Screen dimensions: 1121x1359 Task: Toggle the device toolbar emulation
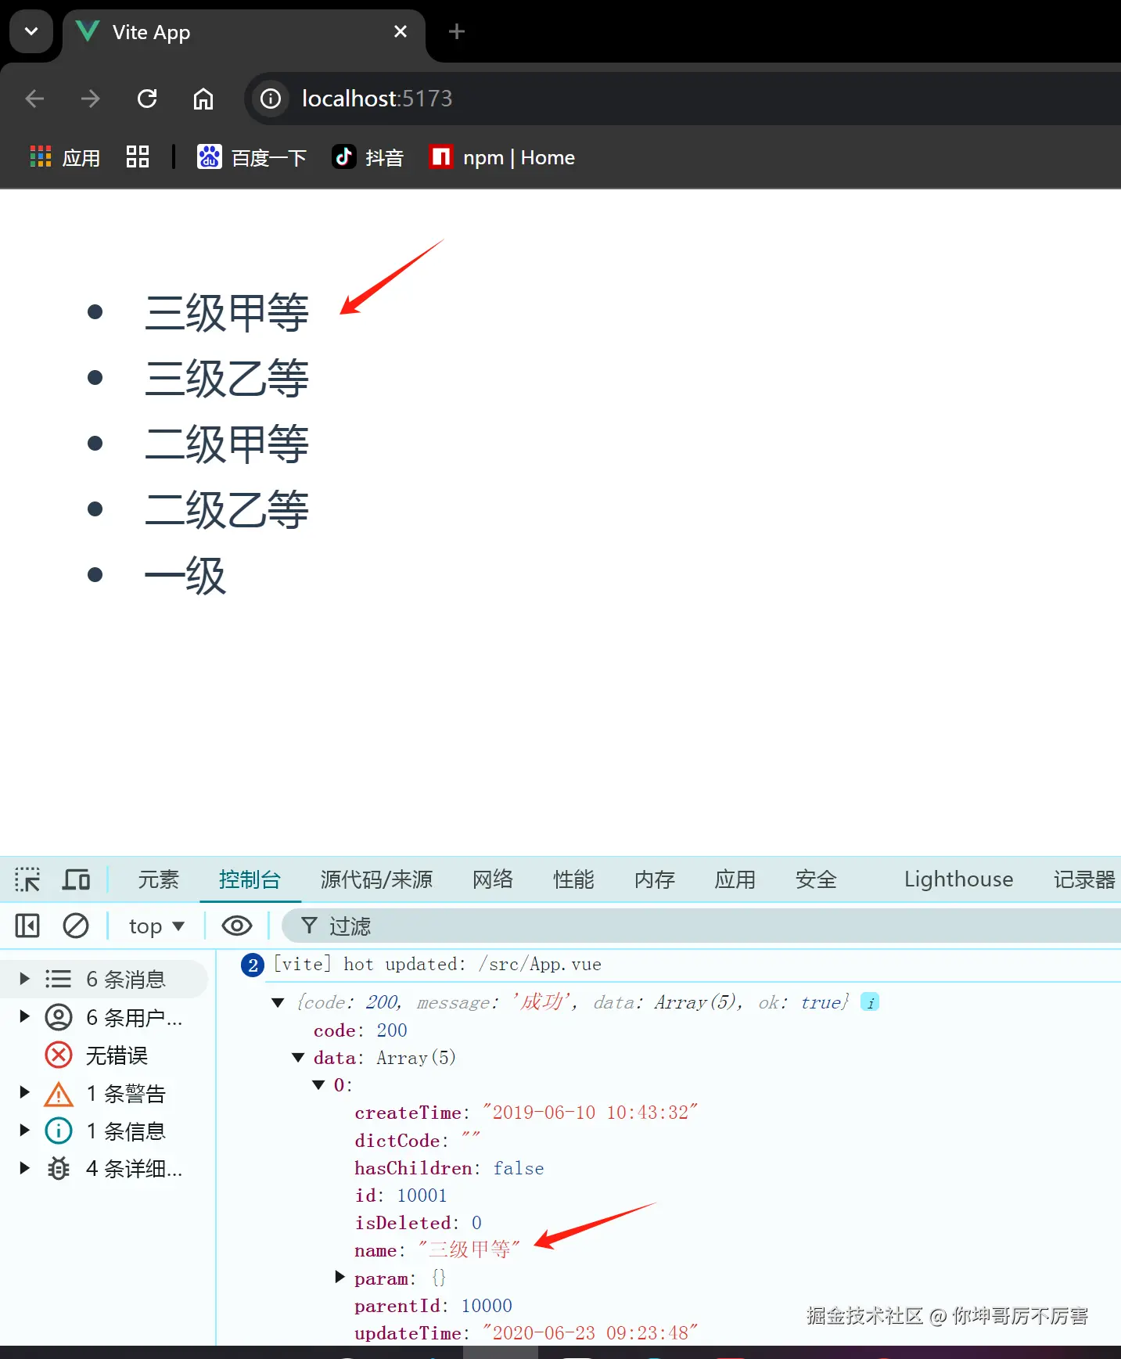pos(76,879)
